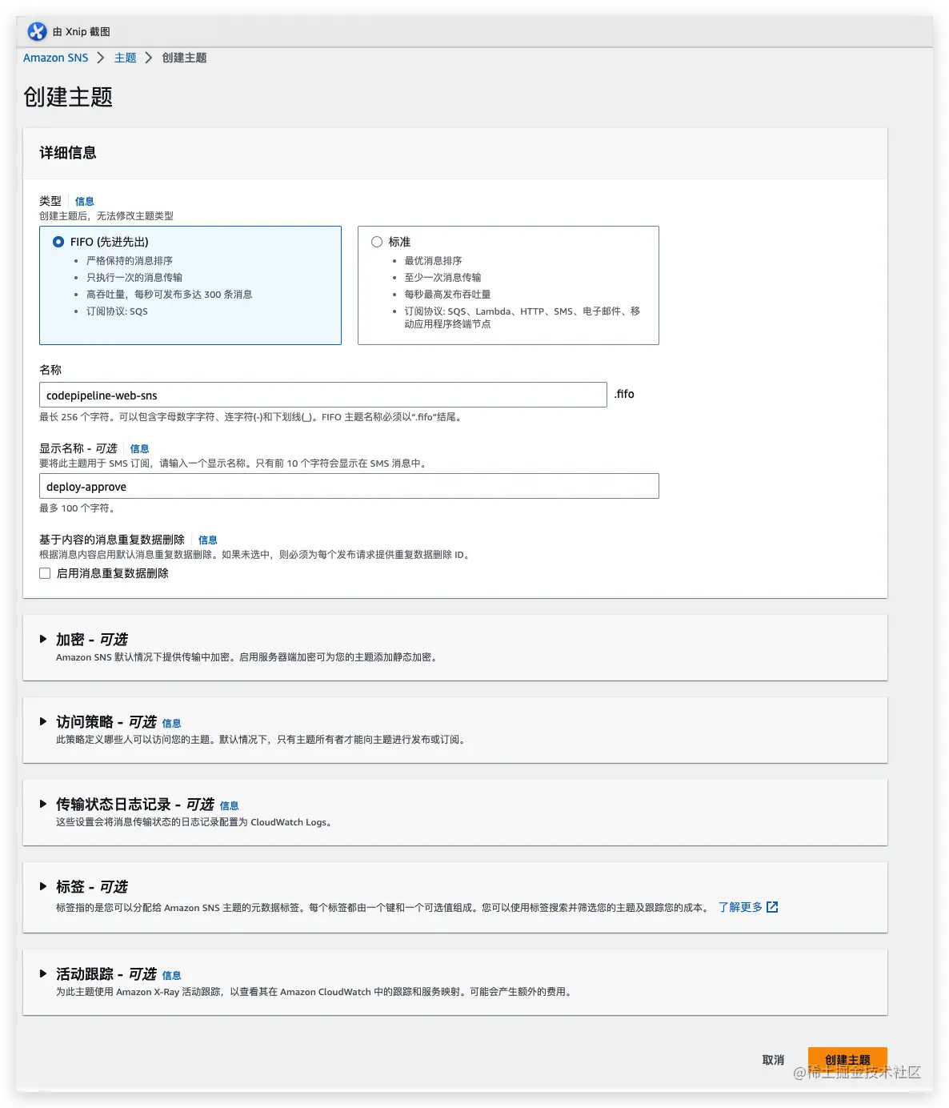Open the 了解更多 link
The height and width of the screenshot is (1108, 949).
tap(740, 907)
